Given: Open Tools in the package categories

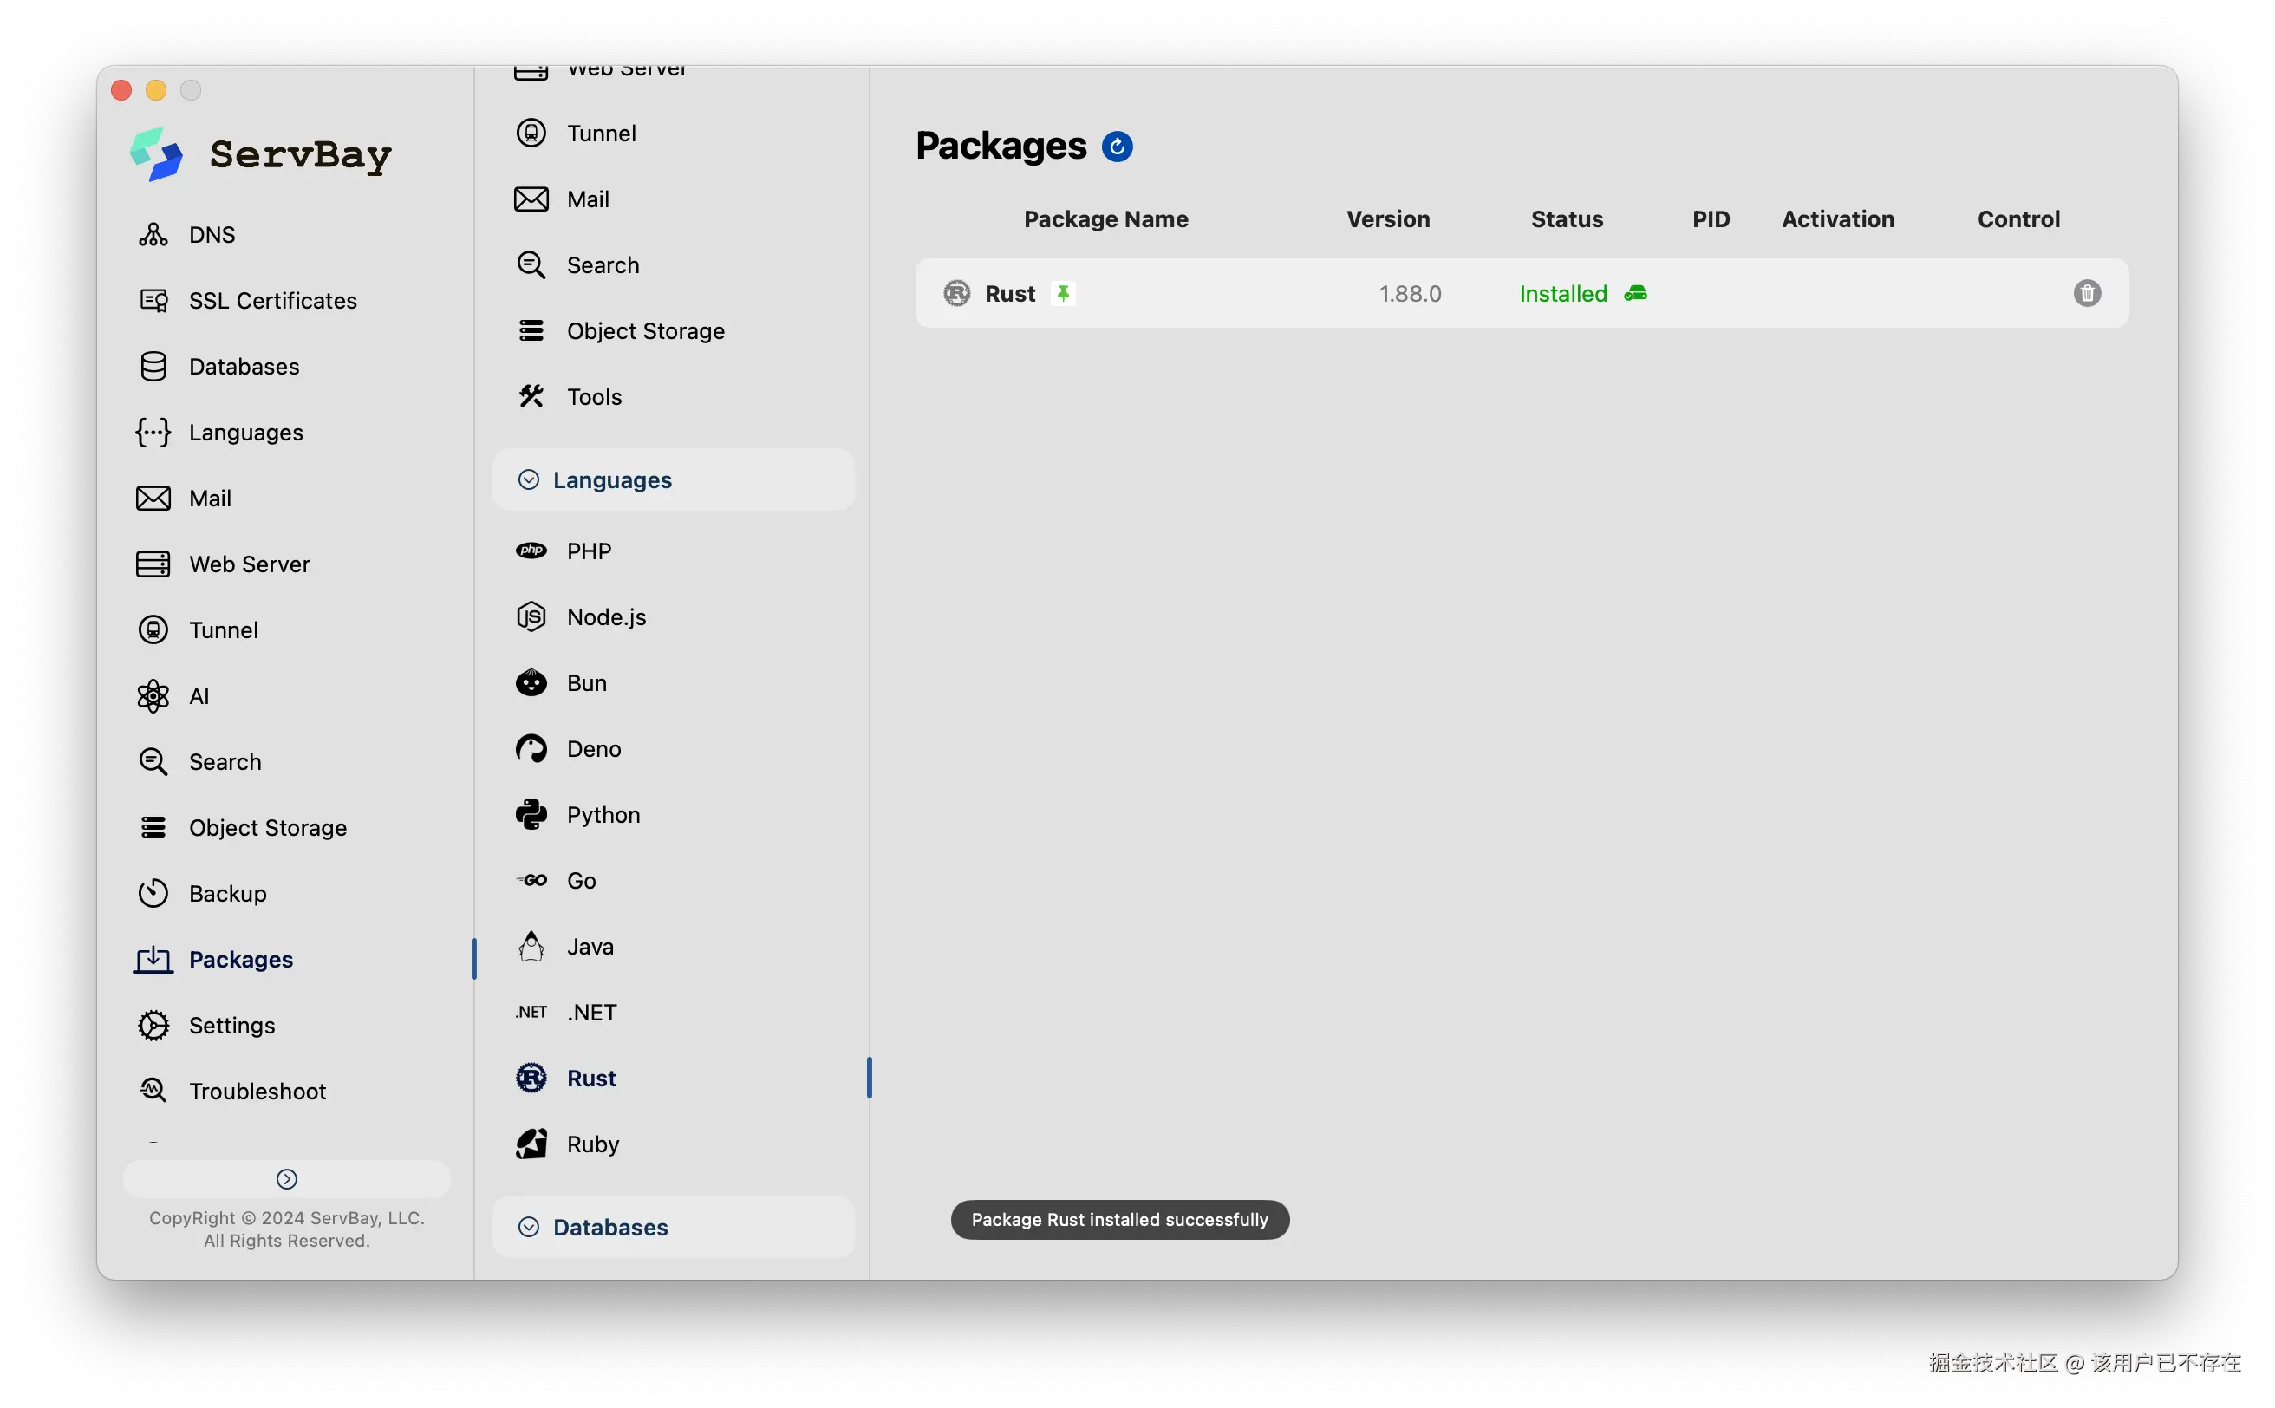Looking at the screenshot, I should pyautogui.click(x=593, y=397).
